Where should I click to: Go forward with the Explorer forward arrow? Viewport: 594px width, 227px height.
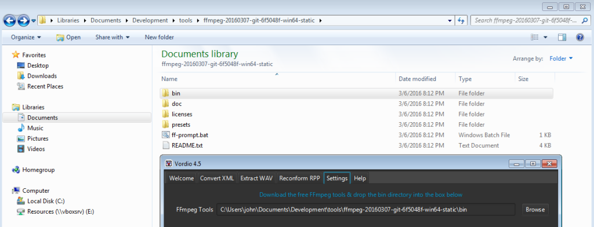pyautogui.click(x=23, y=21)
